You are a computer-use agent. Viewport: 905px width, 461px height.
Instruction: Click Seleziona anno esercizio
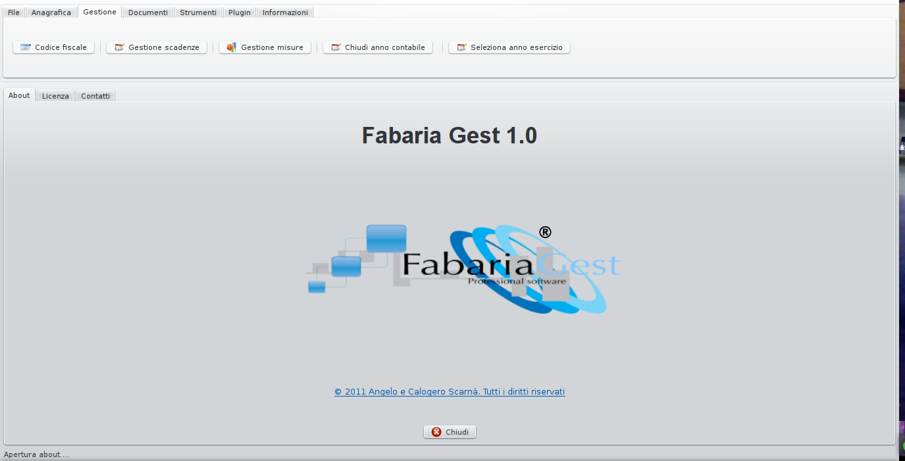509,47
